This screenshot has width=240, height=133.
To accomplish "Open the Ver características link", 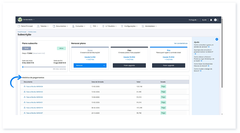I will tap(181, 43).
